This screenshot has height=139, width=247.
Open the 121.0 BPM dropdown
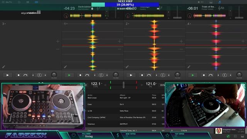coord(151,84)
